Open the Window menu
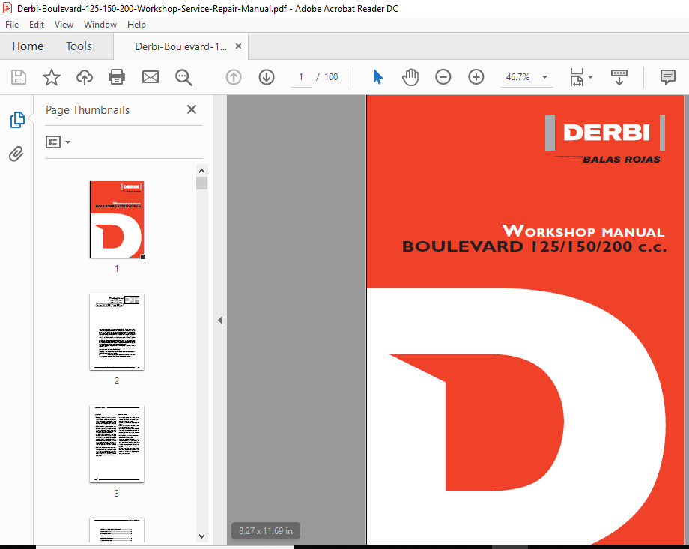689x549 pixels. [x=100, y=25]
